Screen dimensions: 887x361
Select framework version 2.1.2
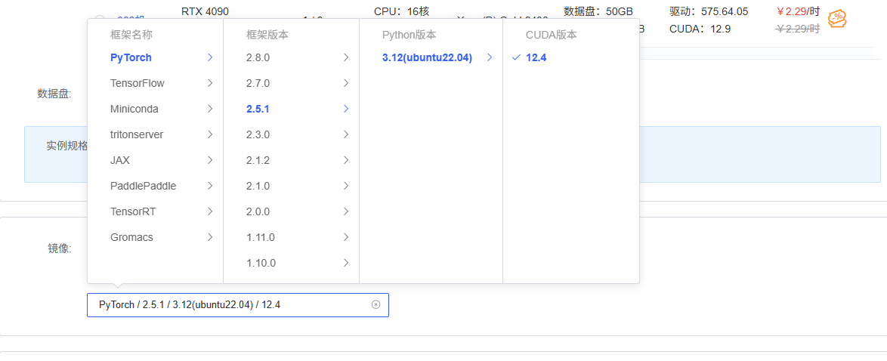point(292,160)
